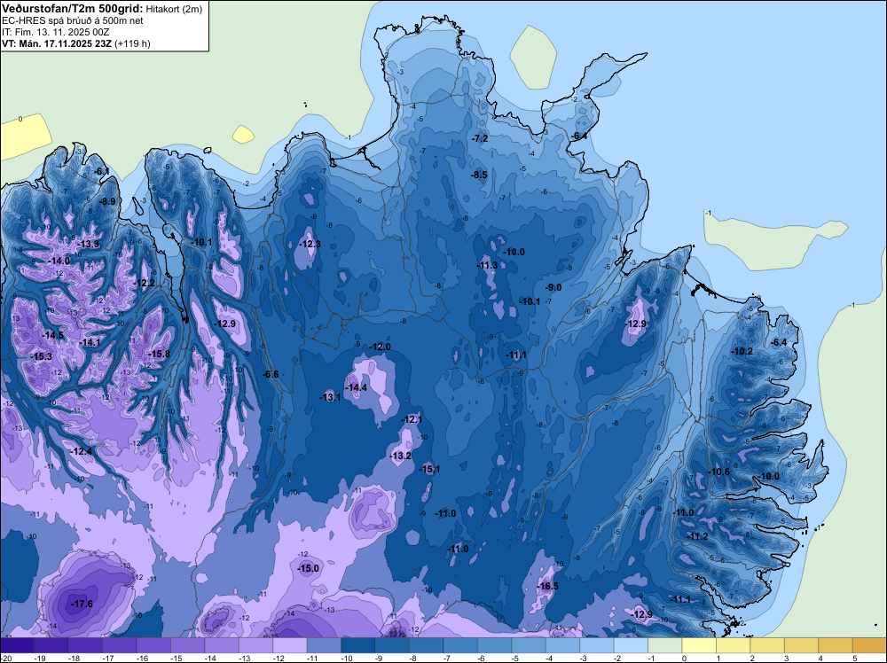
Task: Click legend swatch between -13 and -12
Action: click(x=255, y=645)
